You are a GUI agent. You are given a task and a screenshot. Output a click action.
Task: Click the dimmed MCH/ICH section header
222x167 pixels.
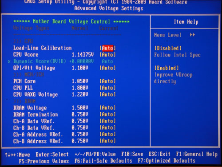[29, 74]
